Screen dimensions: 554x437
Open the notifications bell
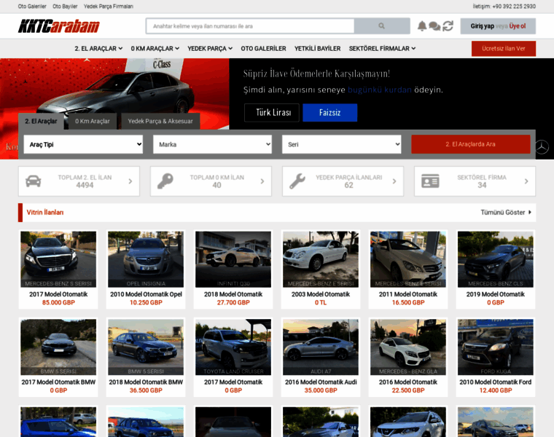422,26
